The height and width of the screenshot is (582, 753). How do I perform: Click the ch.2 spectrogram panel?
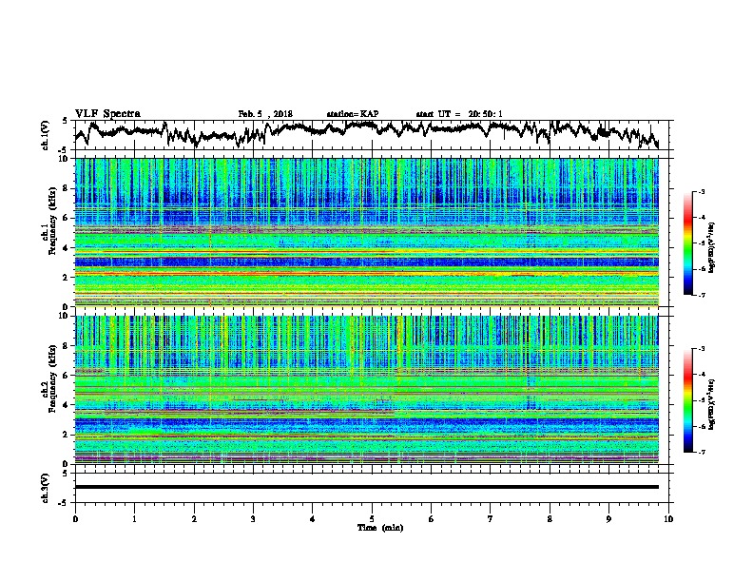click(367, 390)
